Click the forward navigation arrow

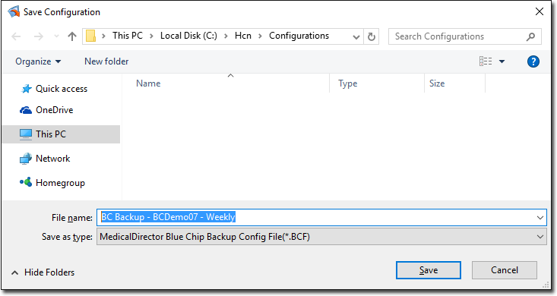(x=38, y=36)
